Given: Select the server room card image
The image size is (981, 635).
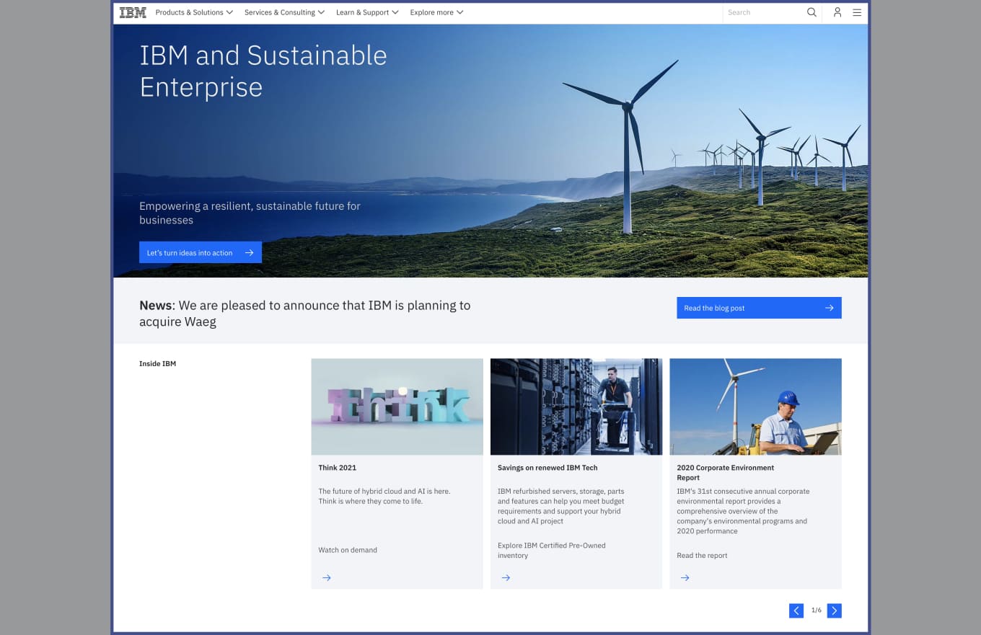Looking at the screenshot, I should [x=576, y=407].
